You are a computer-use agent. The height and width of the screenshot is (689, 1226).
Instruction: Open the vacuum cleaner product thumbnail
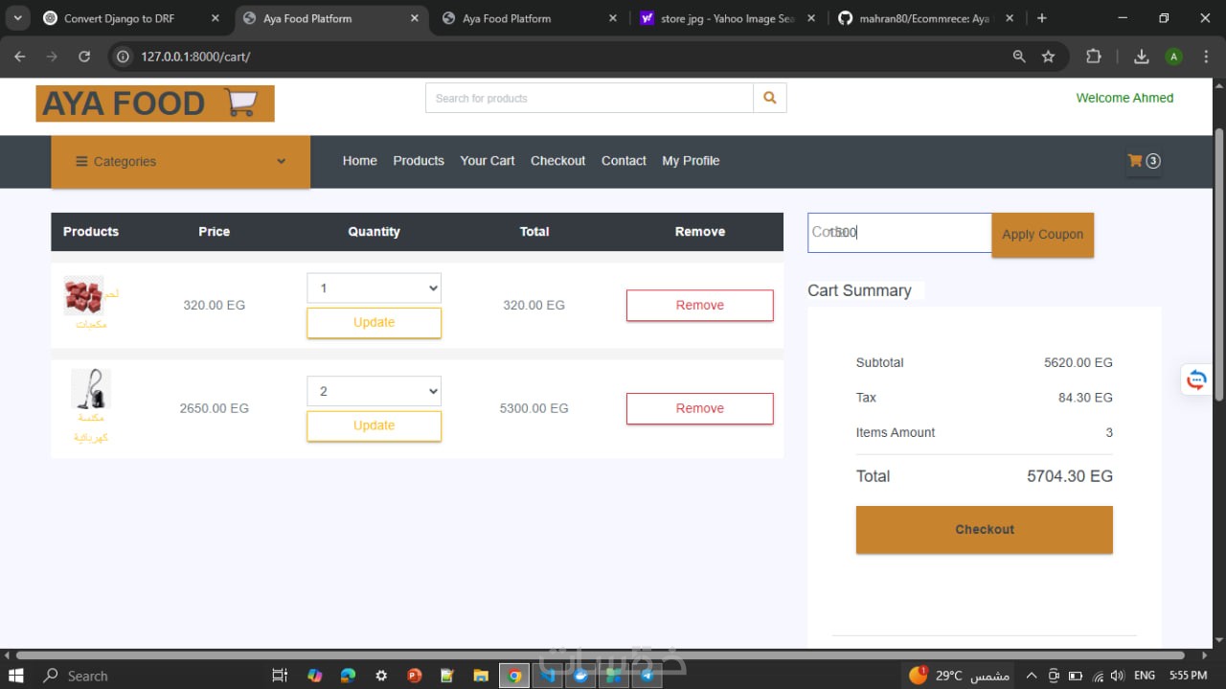point(91,388)
